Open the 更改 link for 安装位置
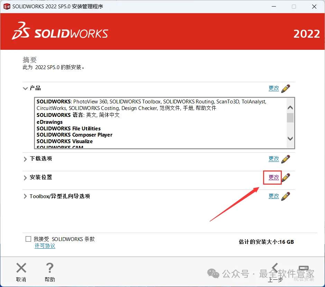325x287 pixels. pyautogui.click(x=273, y=177)
